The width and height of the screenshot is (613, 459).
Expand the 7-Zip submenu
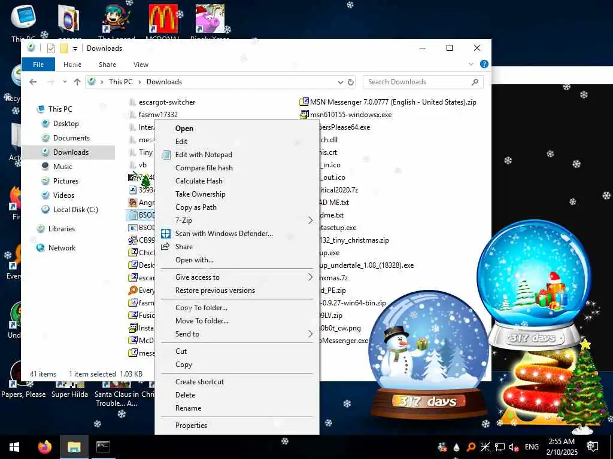pyautogui.click(x=237, y=221)
